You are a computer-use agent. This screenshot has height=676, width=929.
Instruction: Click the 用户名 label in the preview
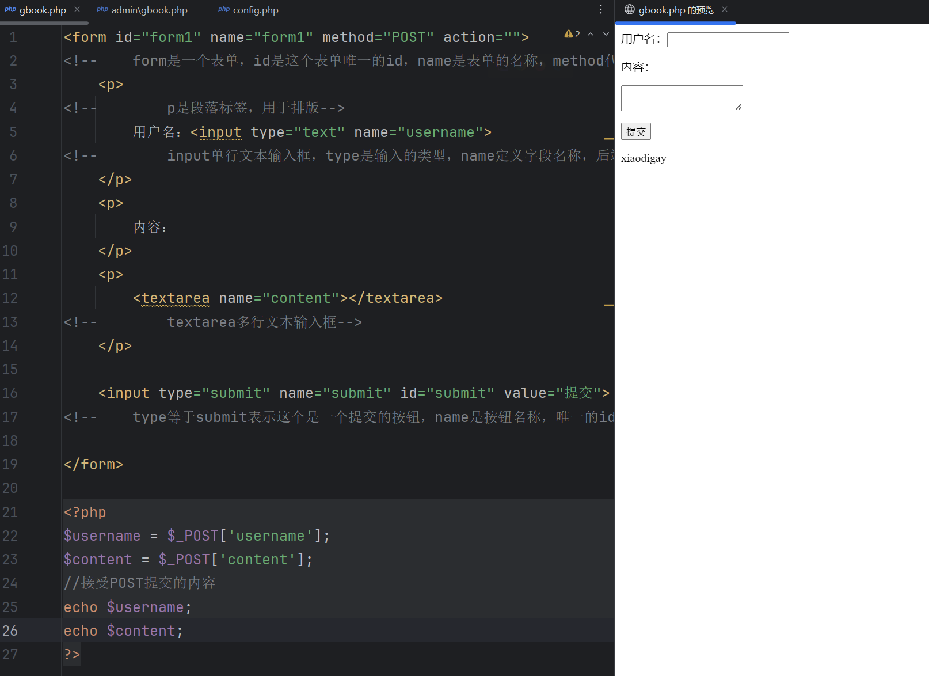point(641,39)
